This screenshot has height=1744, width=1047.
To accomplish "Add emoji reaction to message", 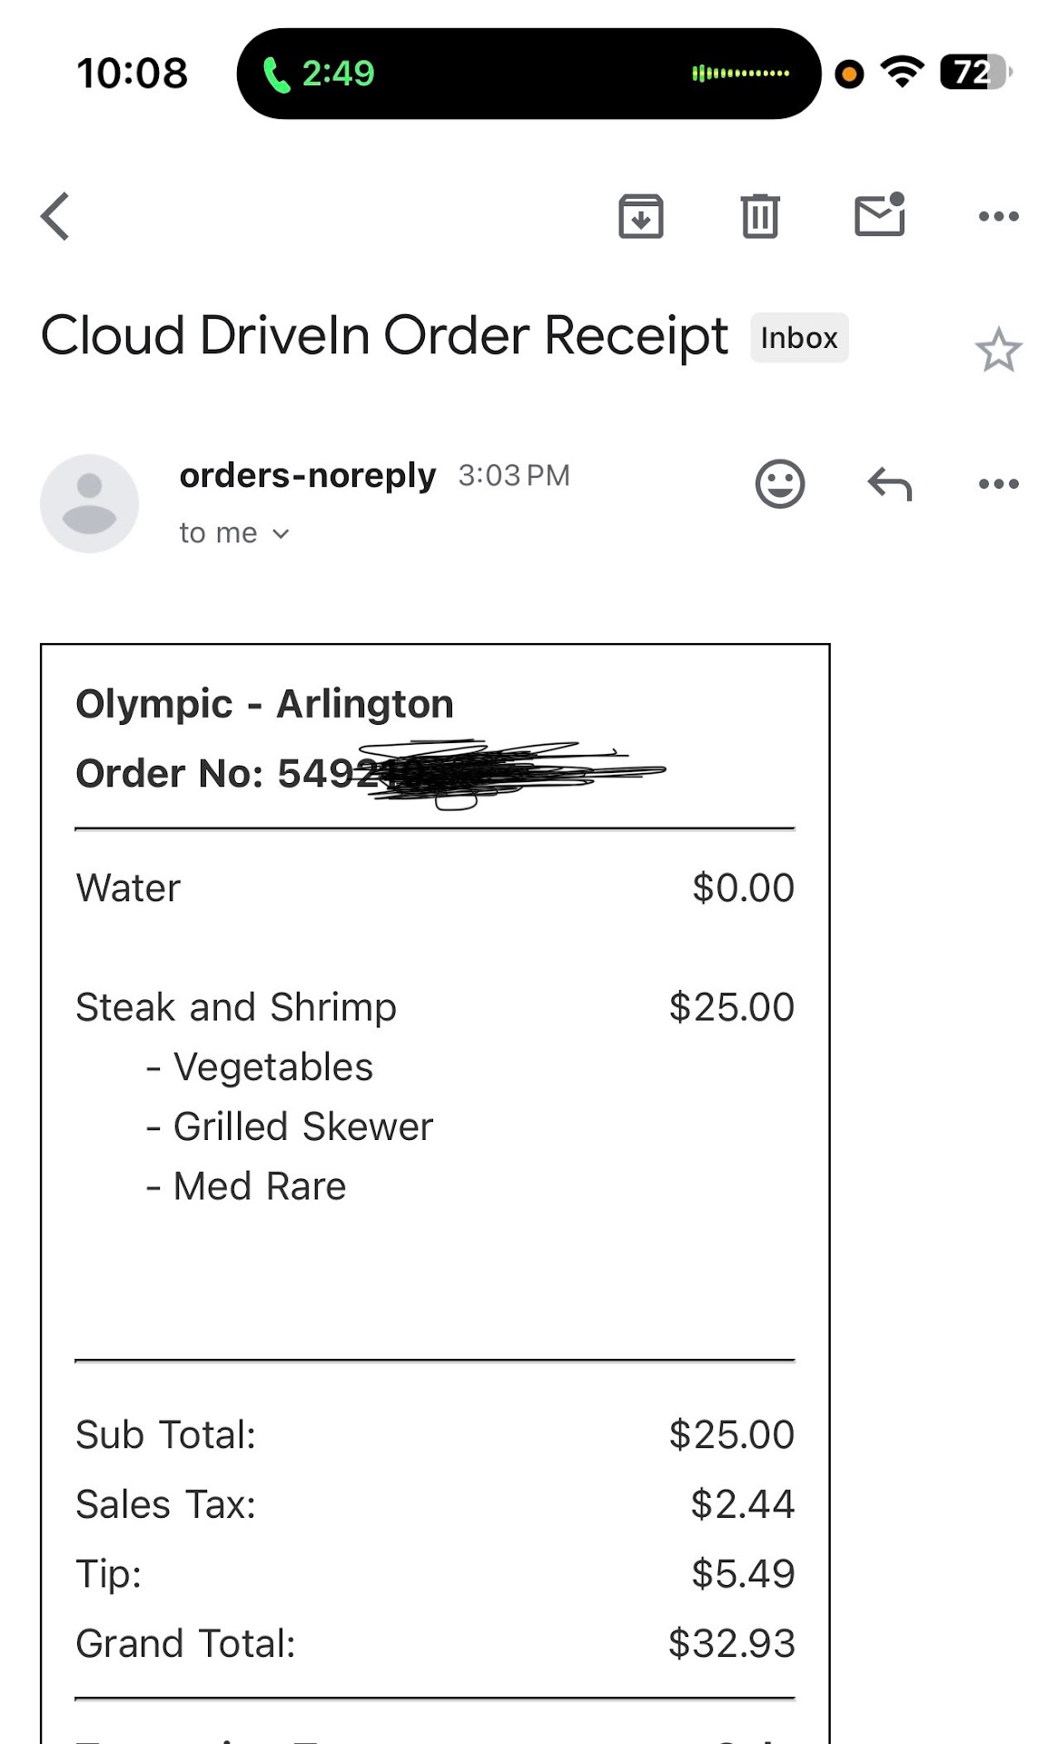I will 780,483.
